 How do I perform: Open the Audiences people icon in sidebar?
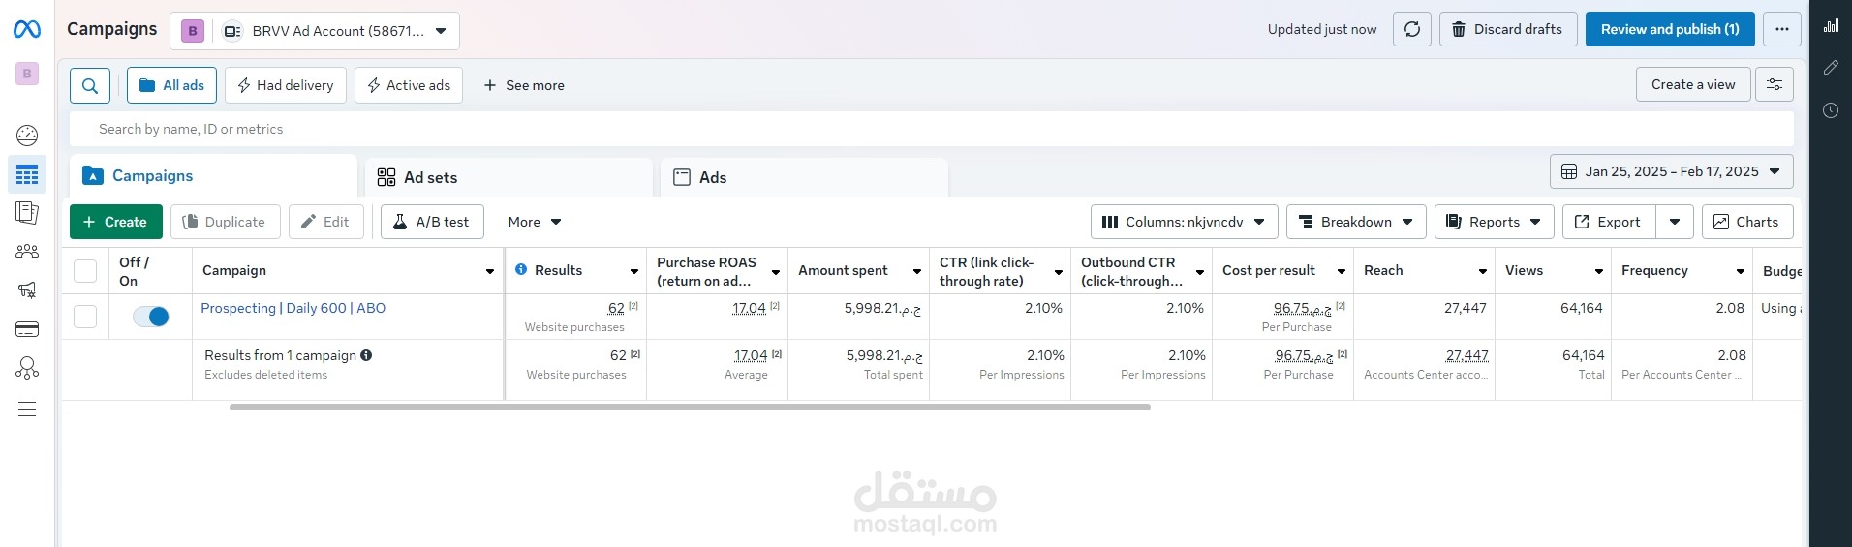point(27,252)
